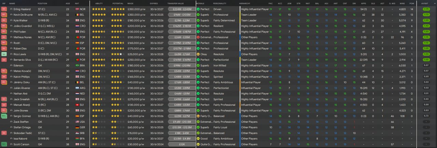This screenshot has height=148, width=437.
Task: Sort by the HIERARCHY column header
Action: 244,3
